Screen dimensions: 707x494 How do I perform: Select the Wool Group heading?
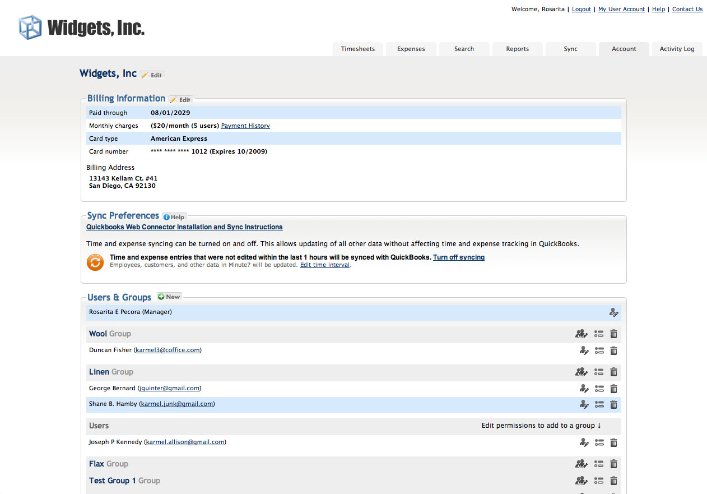[110, 334]
